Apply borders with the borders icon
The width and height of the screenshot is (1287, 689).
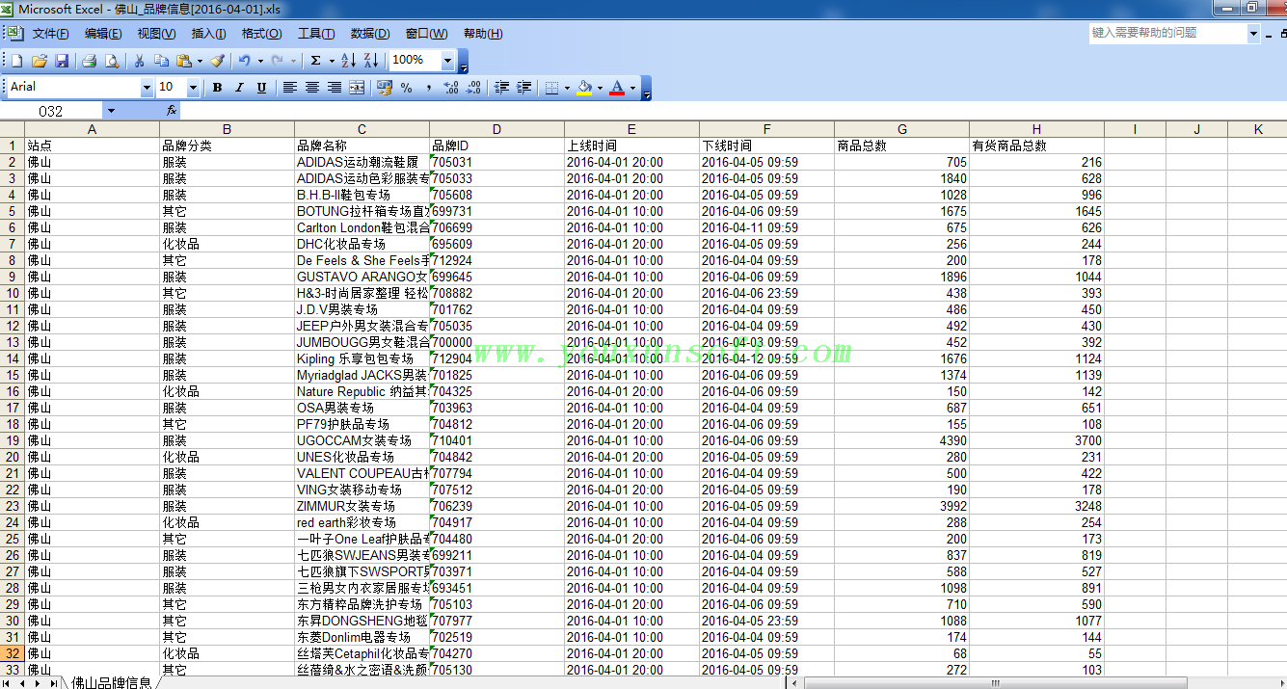point(551,88)
